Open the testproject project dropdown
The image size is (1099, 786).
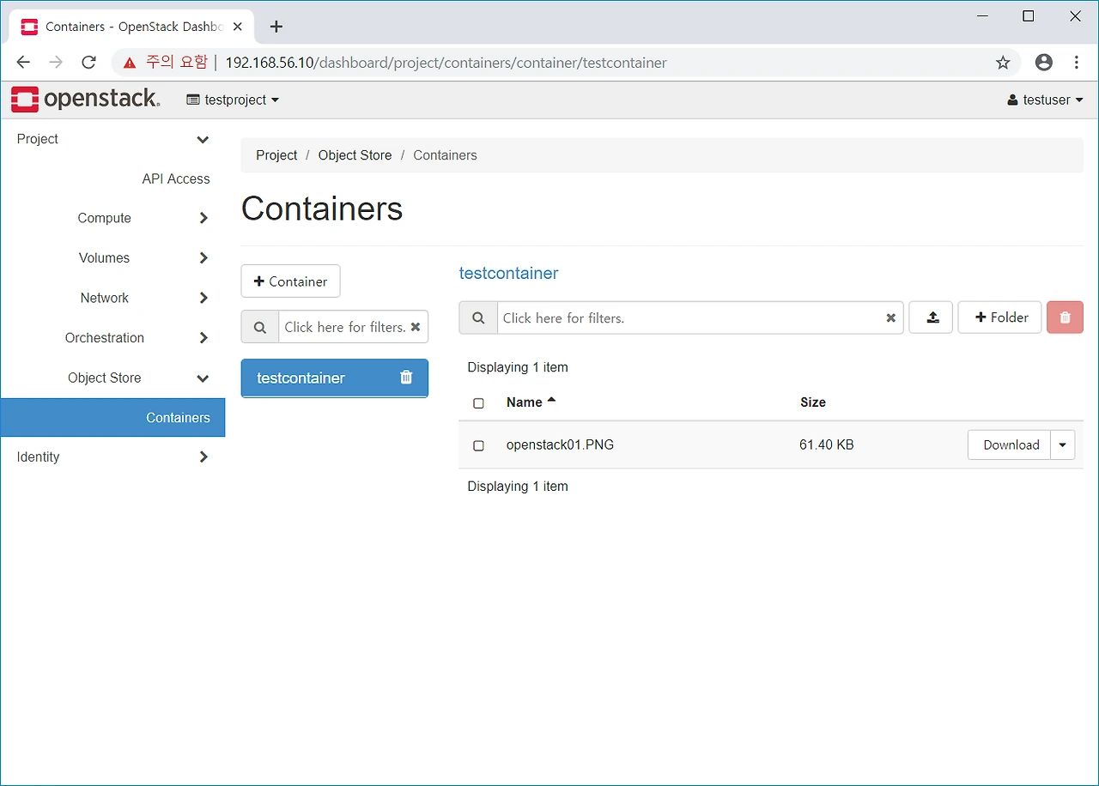(234, 100)
